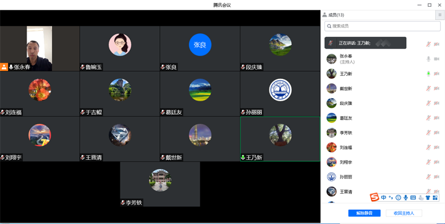
Task: Toggle microphone for 李芳轶 in the members list
Action: coord(428,133)
